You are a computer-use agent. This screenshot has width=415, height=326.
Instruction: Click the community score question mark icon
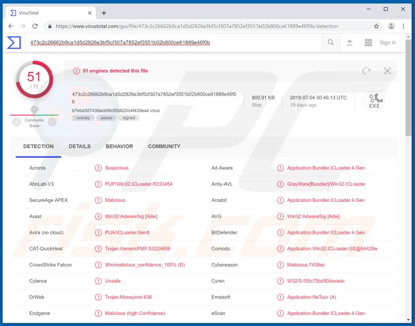(x=34, y=109)
